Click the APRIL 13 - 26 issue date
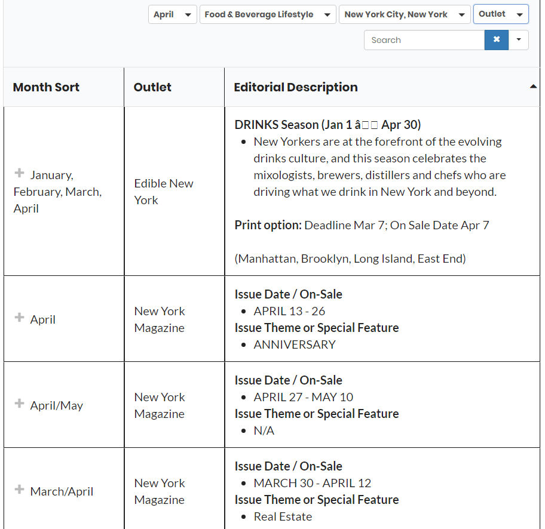Viewport: 545px width, 529px height. [289, 311]
